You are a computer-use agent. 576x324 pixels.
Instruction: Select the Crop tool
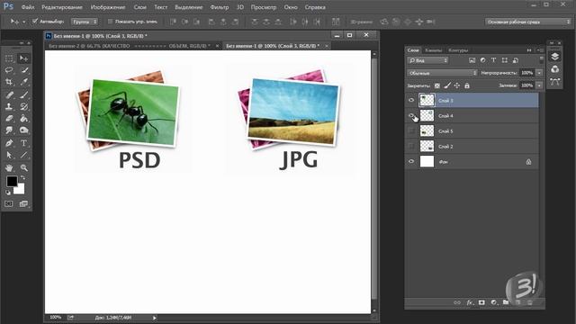pos(9,82)
